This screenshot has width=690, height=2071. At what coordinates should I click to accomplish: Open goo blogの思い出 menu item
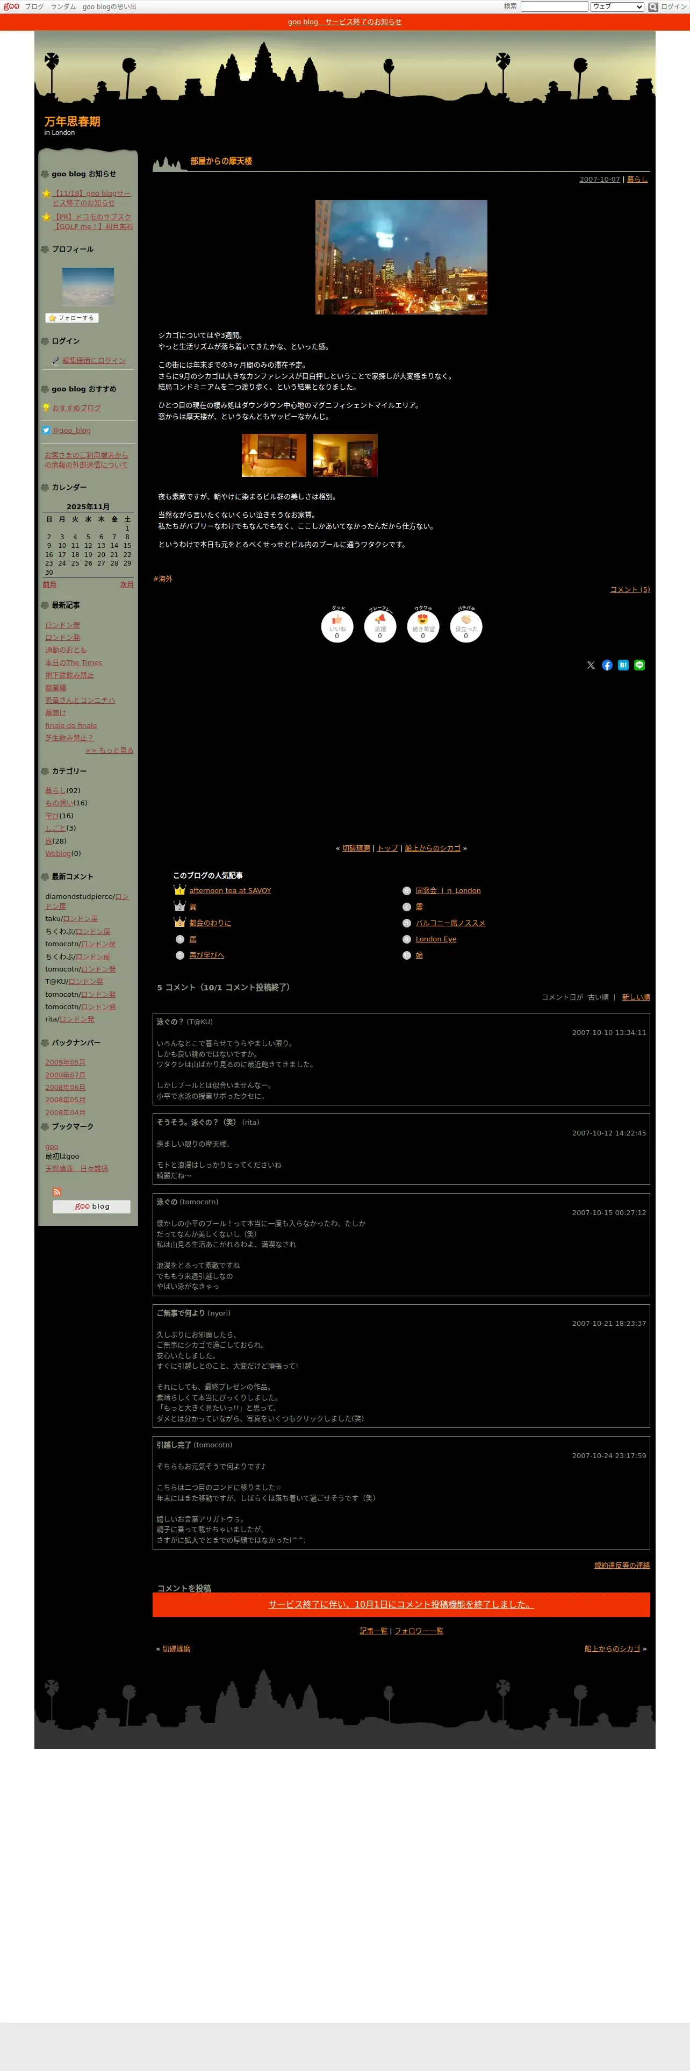(109, 6)
